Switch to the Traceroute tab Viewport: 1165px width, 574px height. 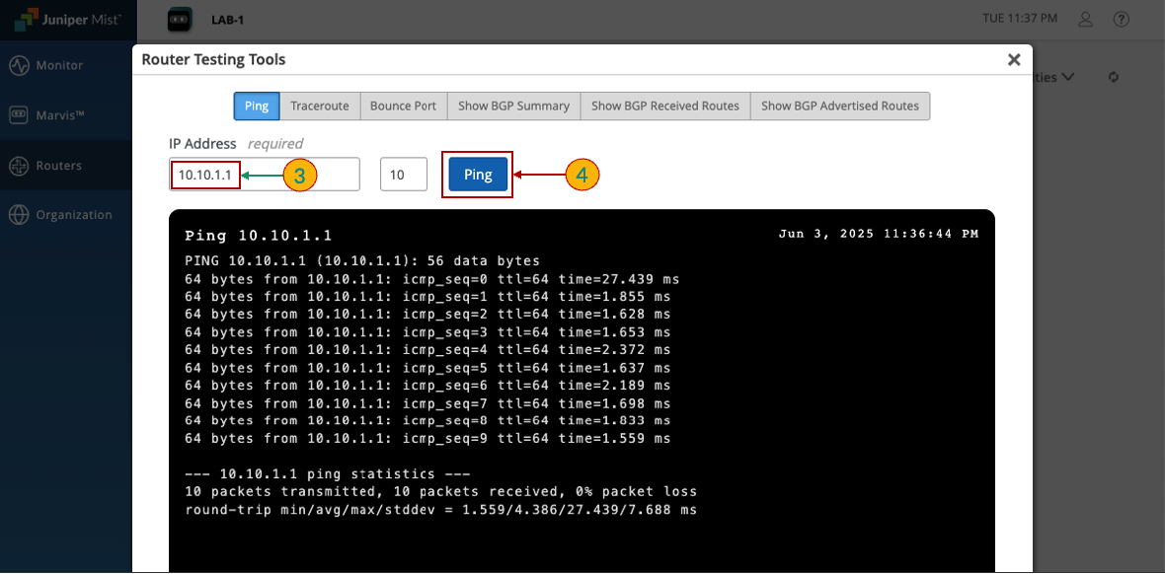(319, 106)
